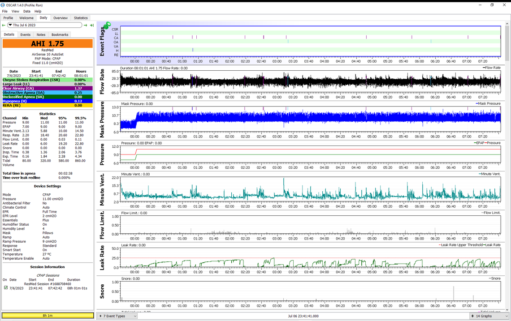Go to next day with right arrow
511x321 pixels.
pos(86,25)
